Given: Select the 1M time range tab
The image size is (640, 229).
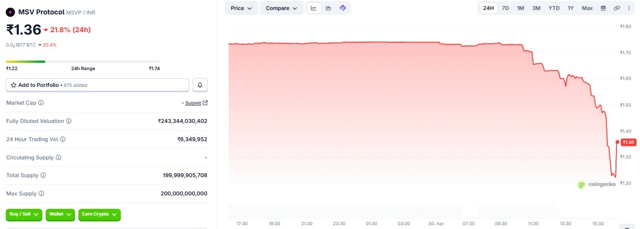Looking at the screenshot, I should [521, 8].
